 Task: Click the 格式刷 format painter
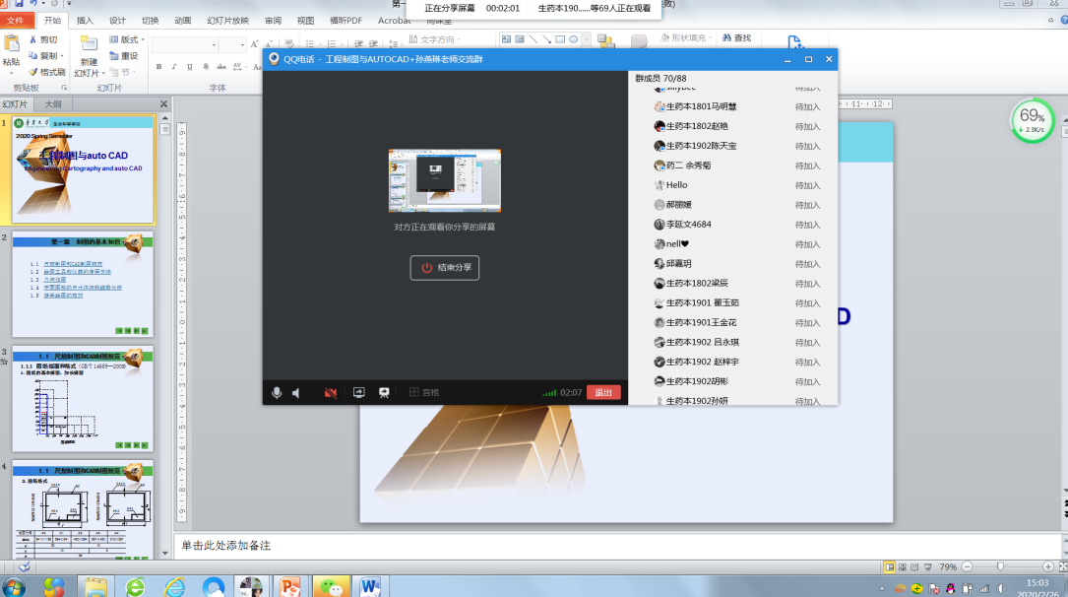pos(47,72)
